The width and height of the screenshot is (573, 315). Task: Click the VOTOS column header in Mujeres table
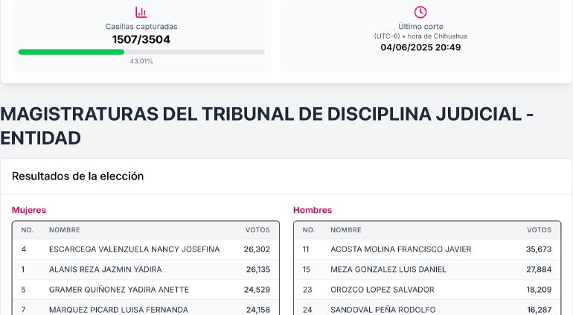coord(257,230)
